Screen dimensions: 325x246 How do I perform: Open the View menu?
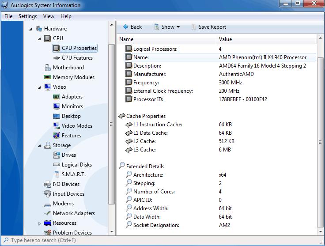pos(49,16)
